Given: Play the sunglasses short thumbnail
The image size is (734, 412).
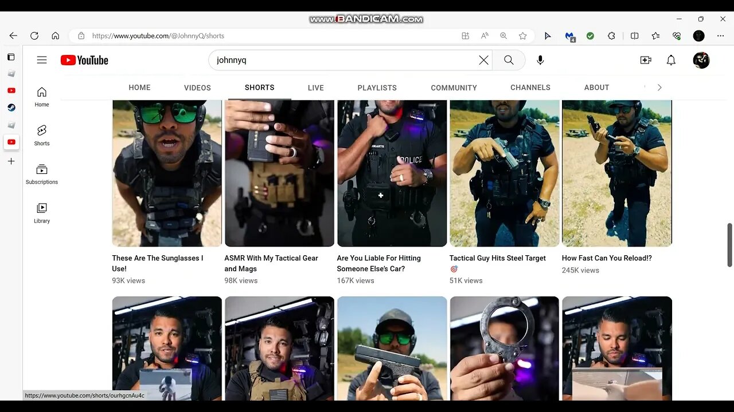Looking at the screenshot, I should (x=167, y=173).
